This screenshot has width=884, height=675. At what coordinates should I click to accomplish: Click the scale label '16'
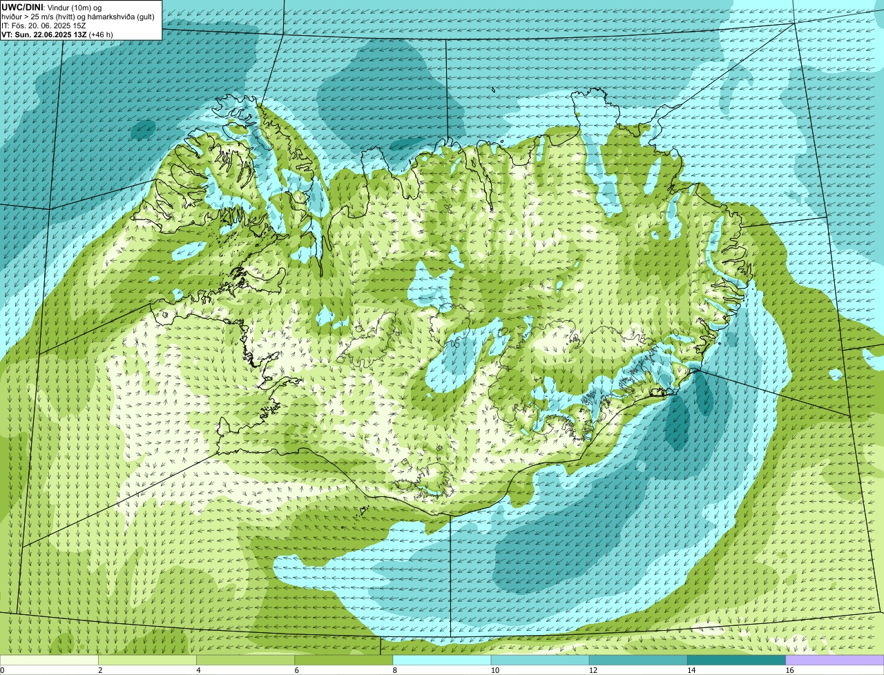[789, 670]
